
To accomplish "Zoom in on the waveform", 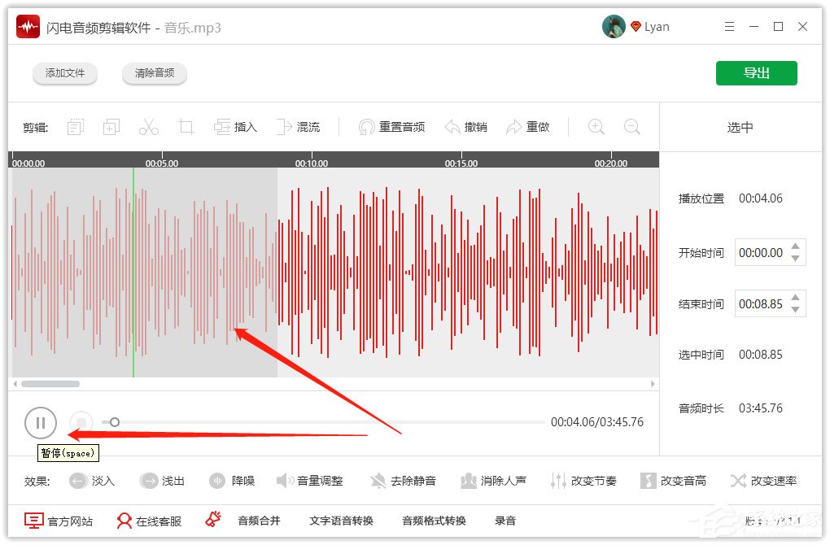I will (595, 126).
